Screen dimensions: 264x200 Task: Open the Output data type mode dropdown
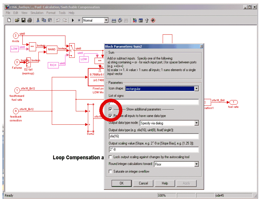pyautogui.click(x=196, y=123)
